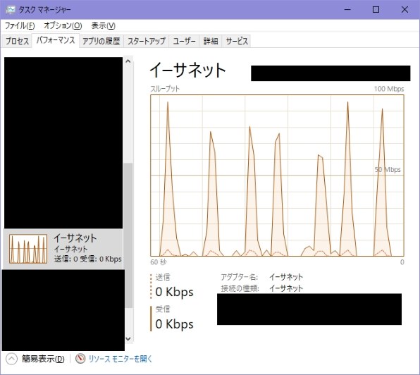
Task: Switch to the サービス tab
Action: click(x=237, y=42)
